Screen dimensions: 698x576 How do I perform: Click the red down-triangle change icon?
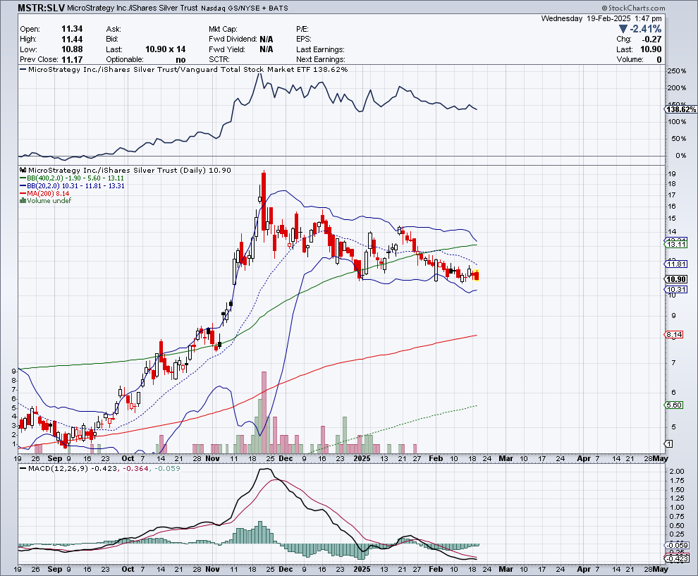pyautogui.click(x=624, y=29)
